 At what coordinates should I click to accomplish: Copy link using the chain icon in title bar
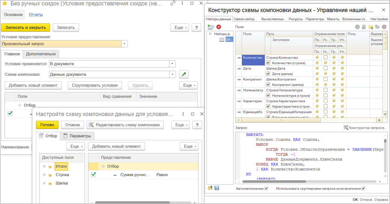click(173, 4)
